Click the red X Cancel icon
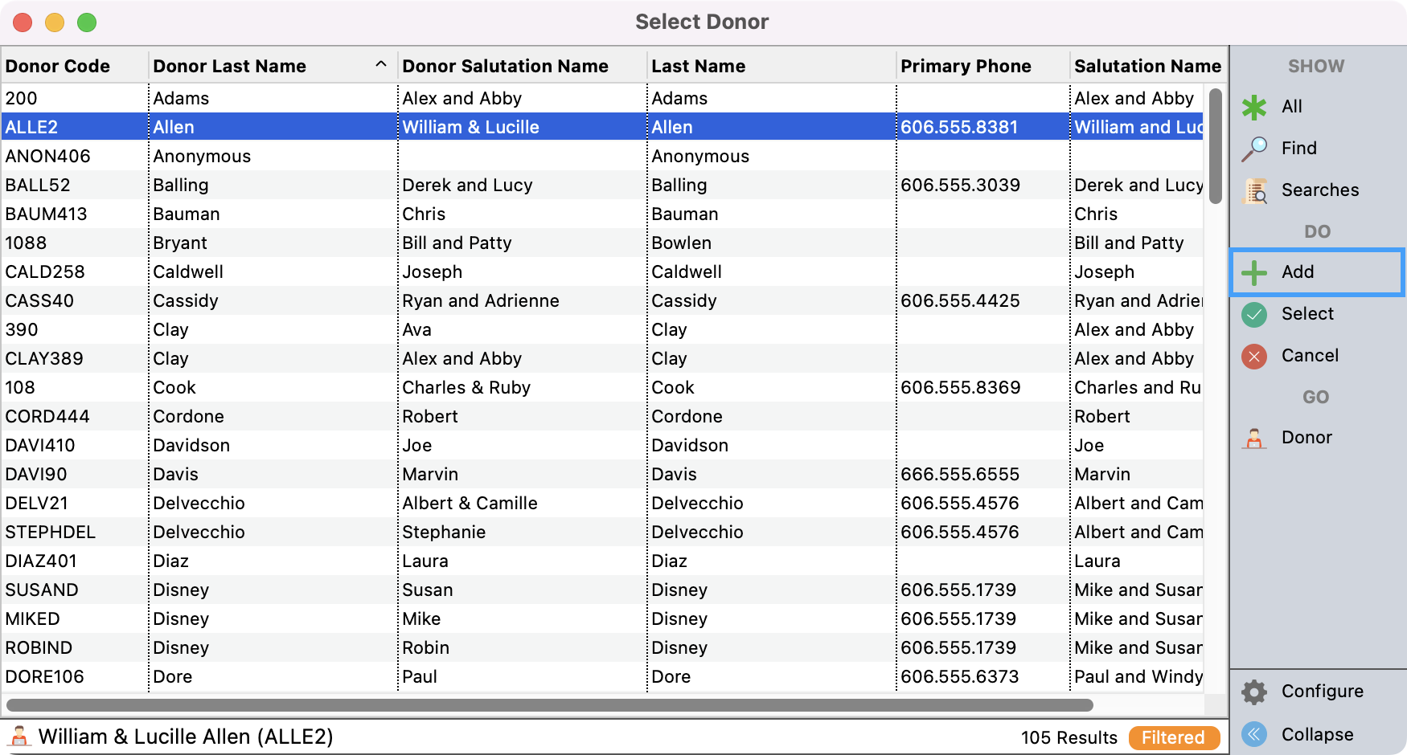Viewport: 1407px width, 755px height. pyautogui.click(x=1254, y=356)
